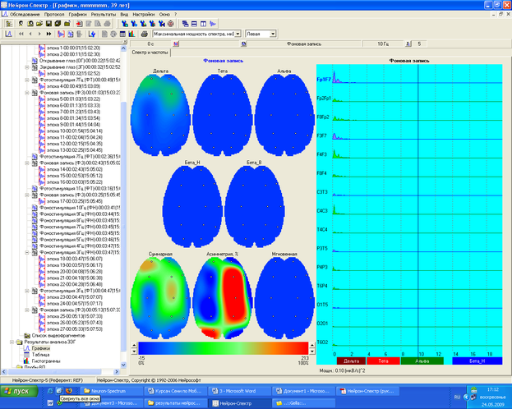Click the color scale gradient bar

coord(224,348)
